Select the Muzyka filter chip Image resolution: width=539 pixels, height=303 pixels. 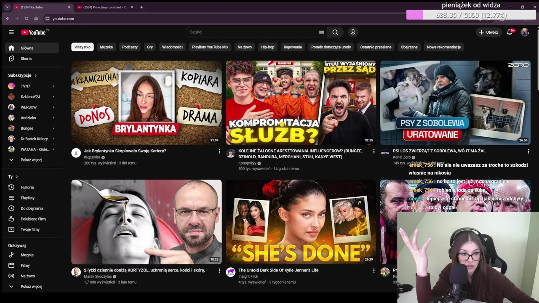point(106,47)
